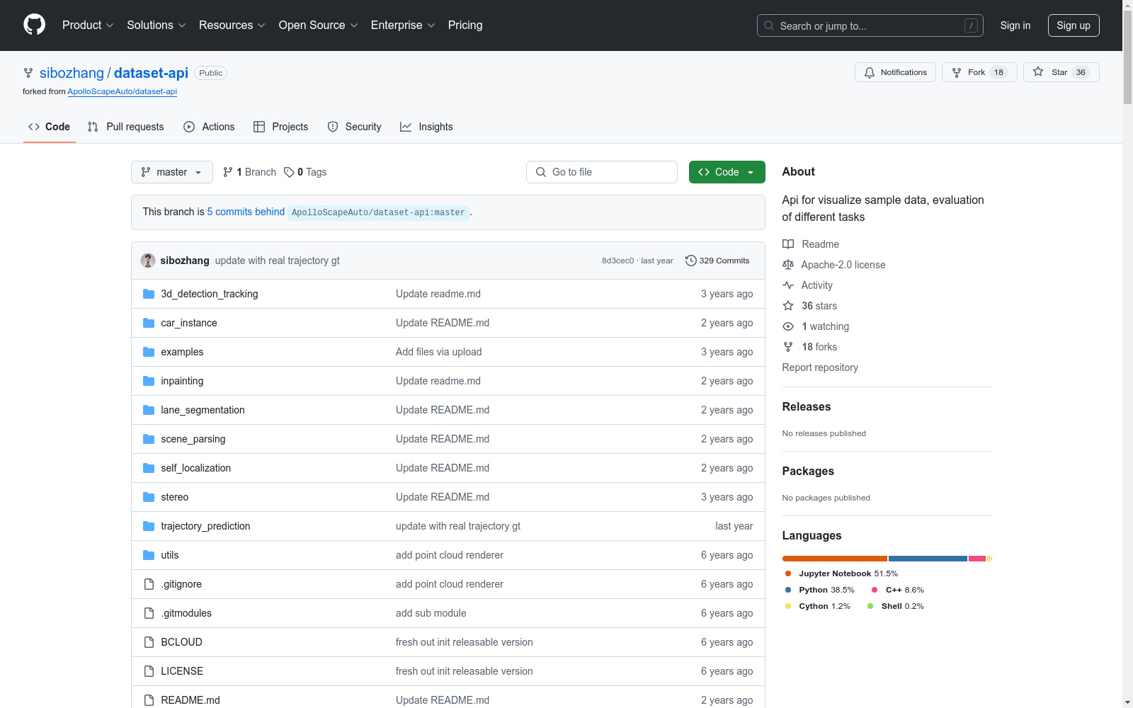Screen dimensions: 1133x708
Task: Star this repository
Action: (1061, 72)
